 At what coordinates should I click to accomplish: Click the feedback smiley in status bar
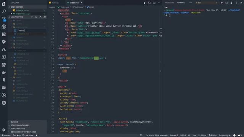point(234,135)
